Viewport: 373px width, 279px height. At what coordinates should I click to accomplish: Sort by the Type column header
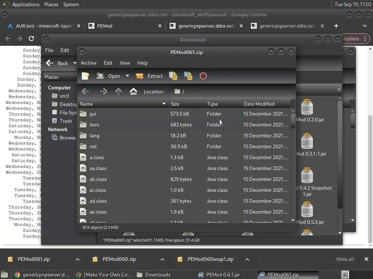click(223, 104)
